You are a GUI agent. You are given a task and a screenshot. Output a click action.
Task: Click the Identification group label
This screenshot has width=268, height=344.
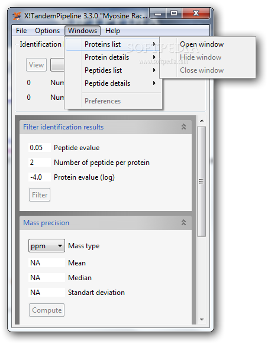(40, 44)
